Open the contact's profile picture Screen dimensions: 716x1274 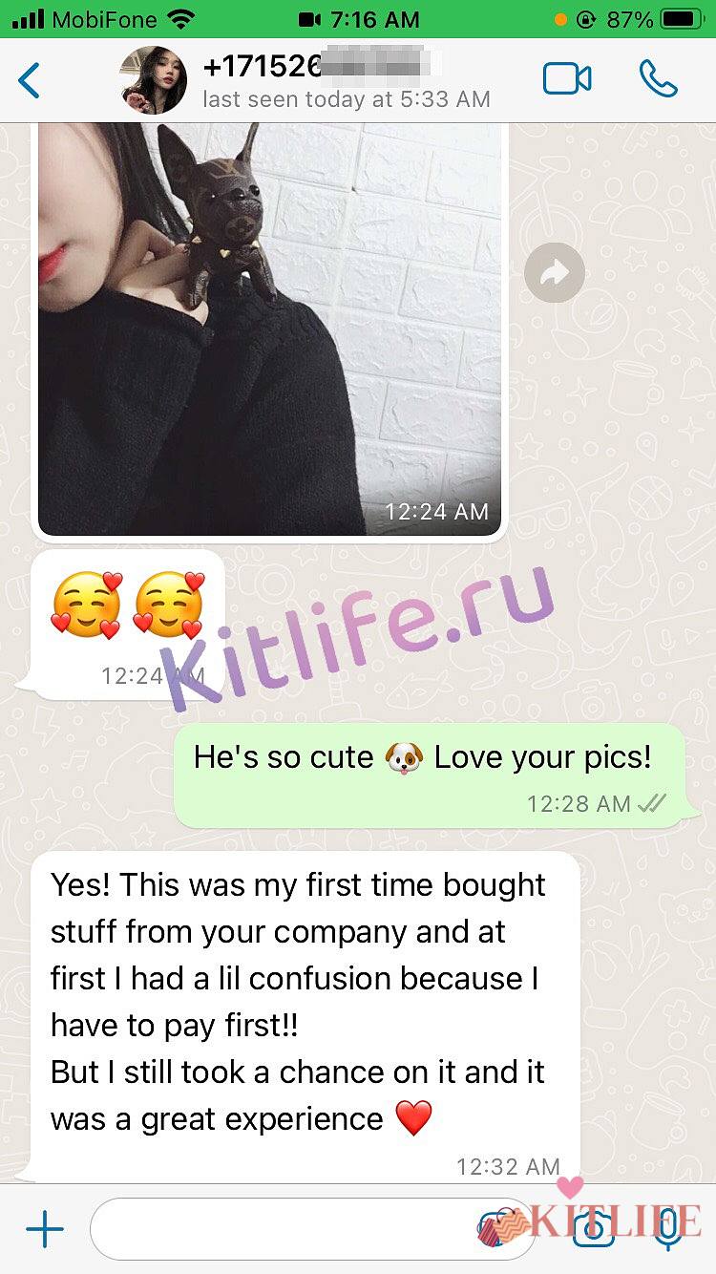click(x=154, y=80)
